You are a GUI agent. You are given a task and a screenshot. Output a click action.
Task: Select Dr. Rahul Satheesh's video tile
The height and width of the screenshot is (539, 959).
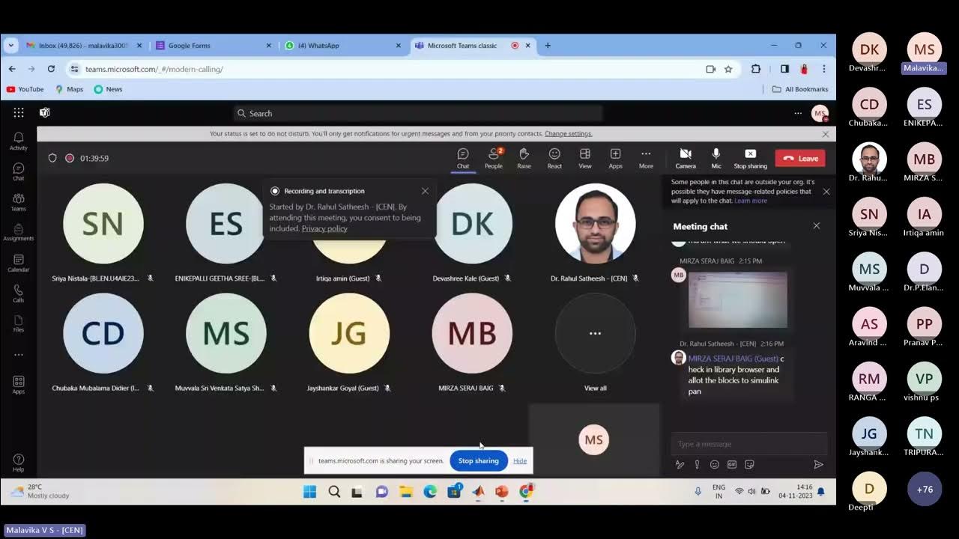click(595, 232)
